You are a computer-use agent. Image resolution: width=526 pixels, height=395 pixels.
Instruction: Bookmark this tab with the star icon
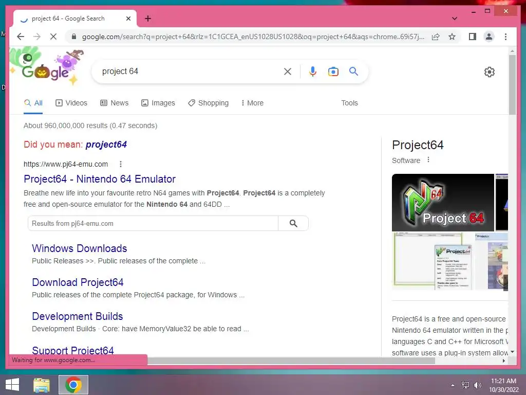[452, 37]
